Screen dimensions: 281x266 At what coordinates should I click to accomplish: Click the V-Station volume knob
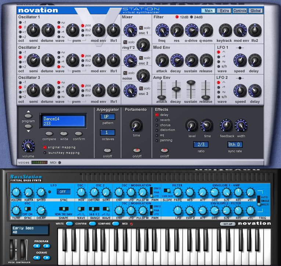click(x=28, y=146)
